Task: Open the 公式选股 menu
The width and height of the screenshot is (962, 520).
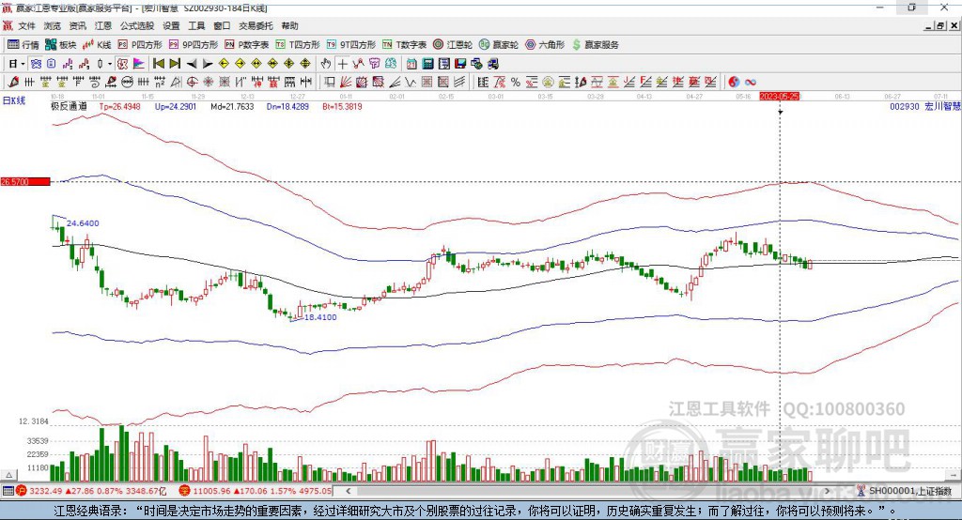Action: pos(137,25)
